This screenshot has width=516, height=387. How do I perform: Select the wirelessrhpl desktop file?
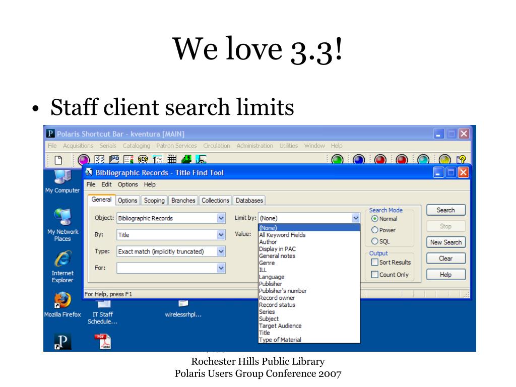183,309
